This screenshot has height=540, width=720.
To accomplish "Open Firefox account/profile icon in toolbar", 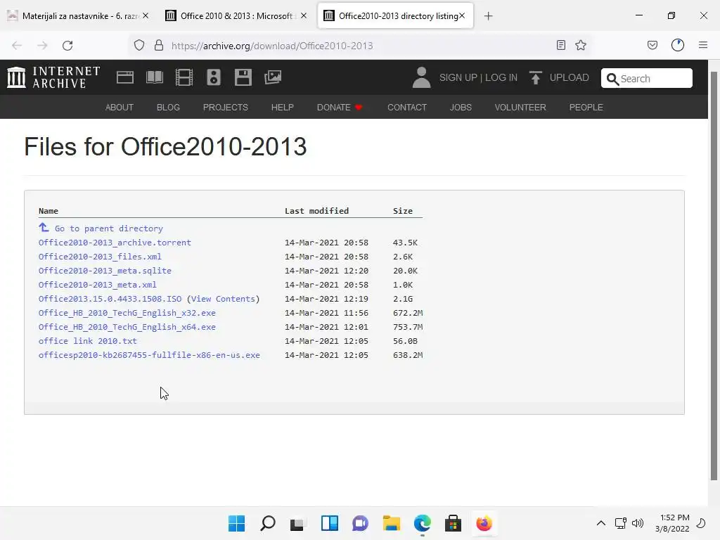I will pos(678,45).
